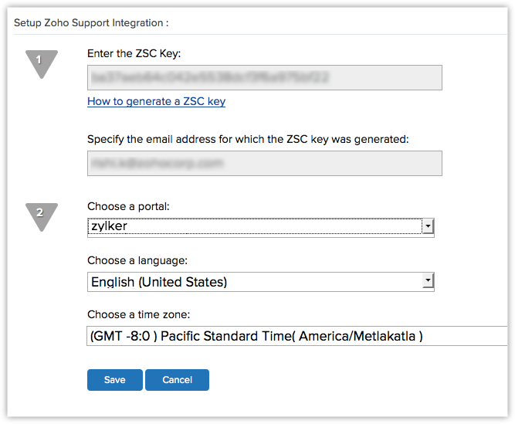Click the step 1 triangle badge
Screen dimensions: 515x424
(x=41, y=61)
